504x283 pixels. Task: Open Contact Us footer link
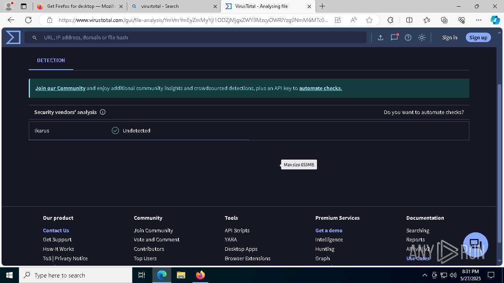[56, 230]
